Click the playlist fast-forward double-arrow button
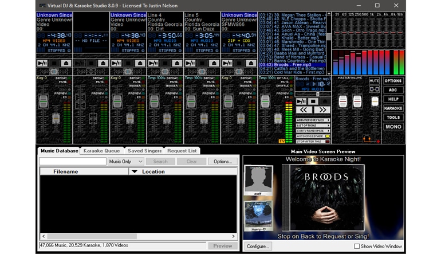This screenshot has width=441, height=254. [322, 110]
